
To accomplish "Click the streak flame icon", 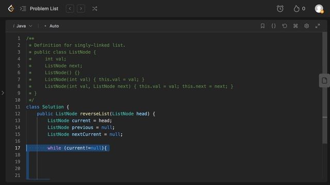I will [x=296, y=9].
